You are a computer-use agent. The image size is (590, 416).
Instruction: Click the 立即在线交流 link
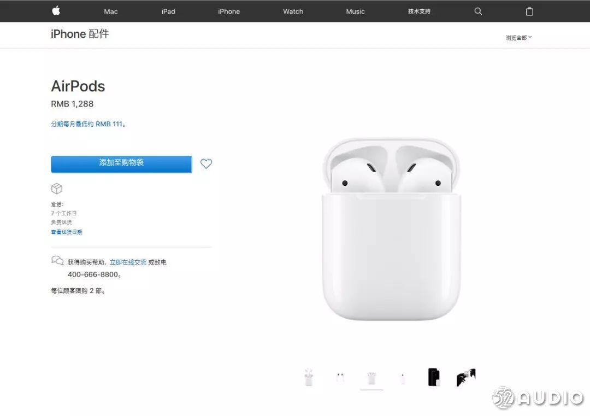coord(128,262)
